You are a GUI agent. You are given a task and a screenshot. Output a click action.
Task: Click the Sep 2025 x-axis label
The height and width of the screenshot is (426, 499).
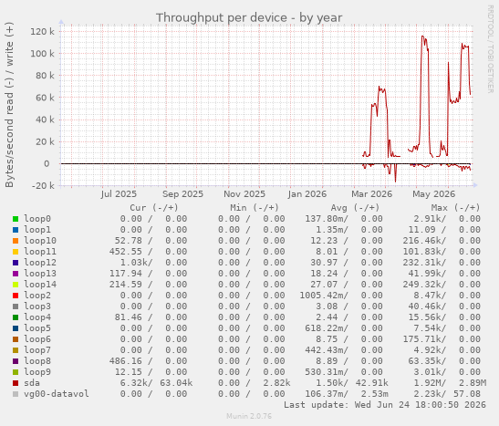(182, 194)
